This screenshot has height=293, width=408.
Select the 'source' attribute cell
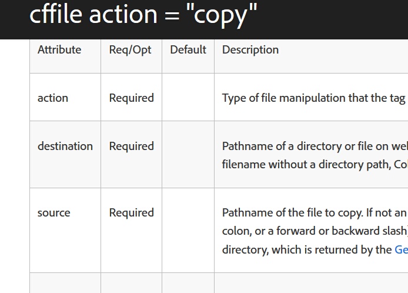click(x=54, y=213)
